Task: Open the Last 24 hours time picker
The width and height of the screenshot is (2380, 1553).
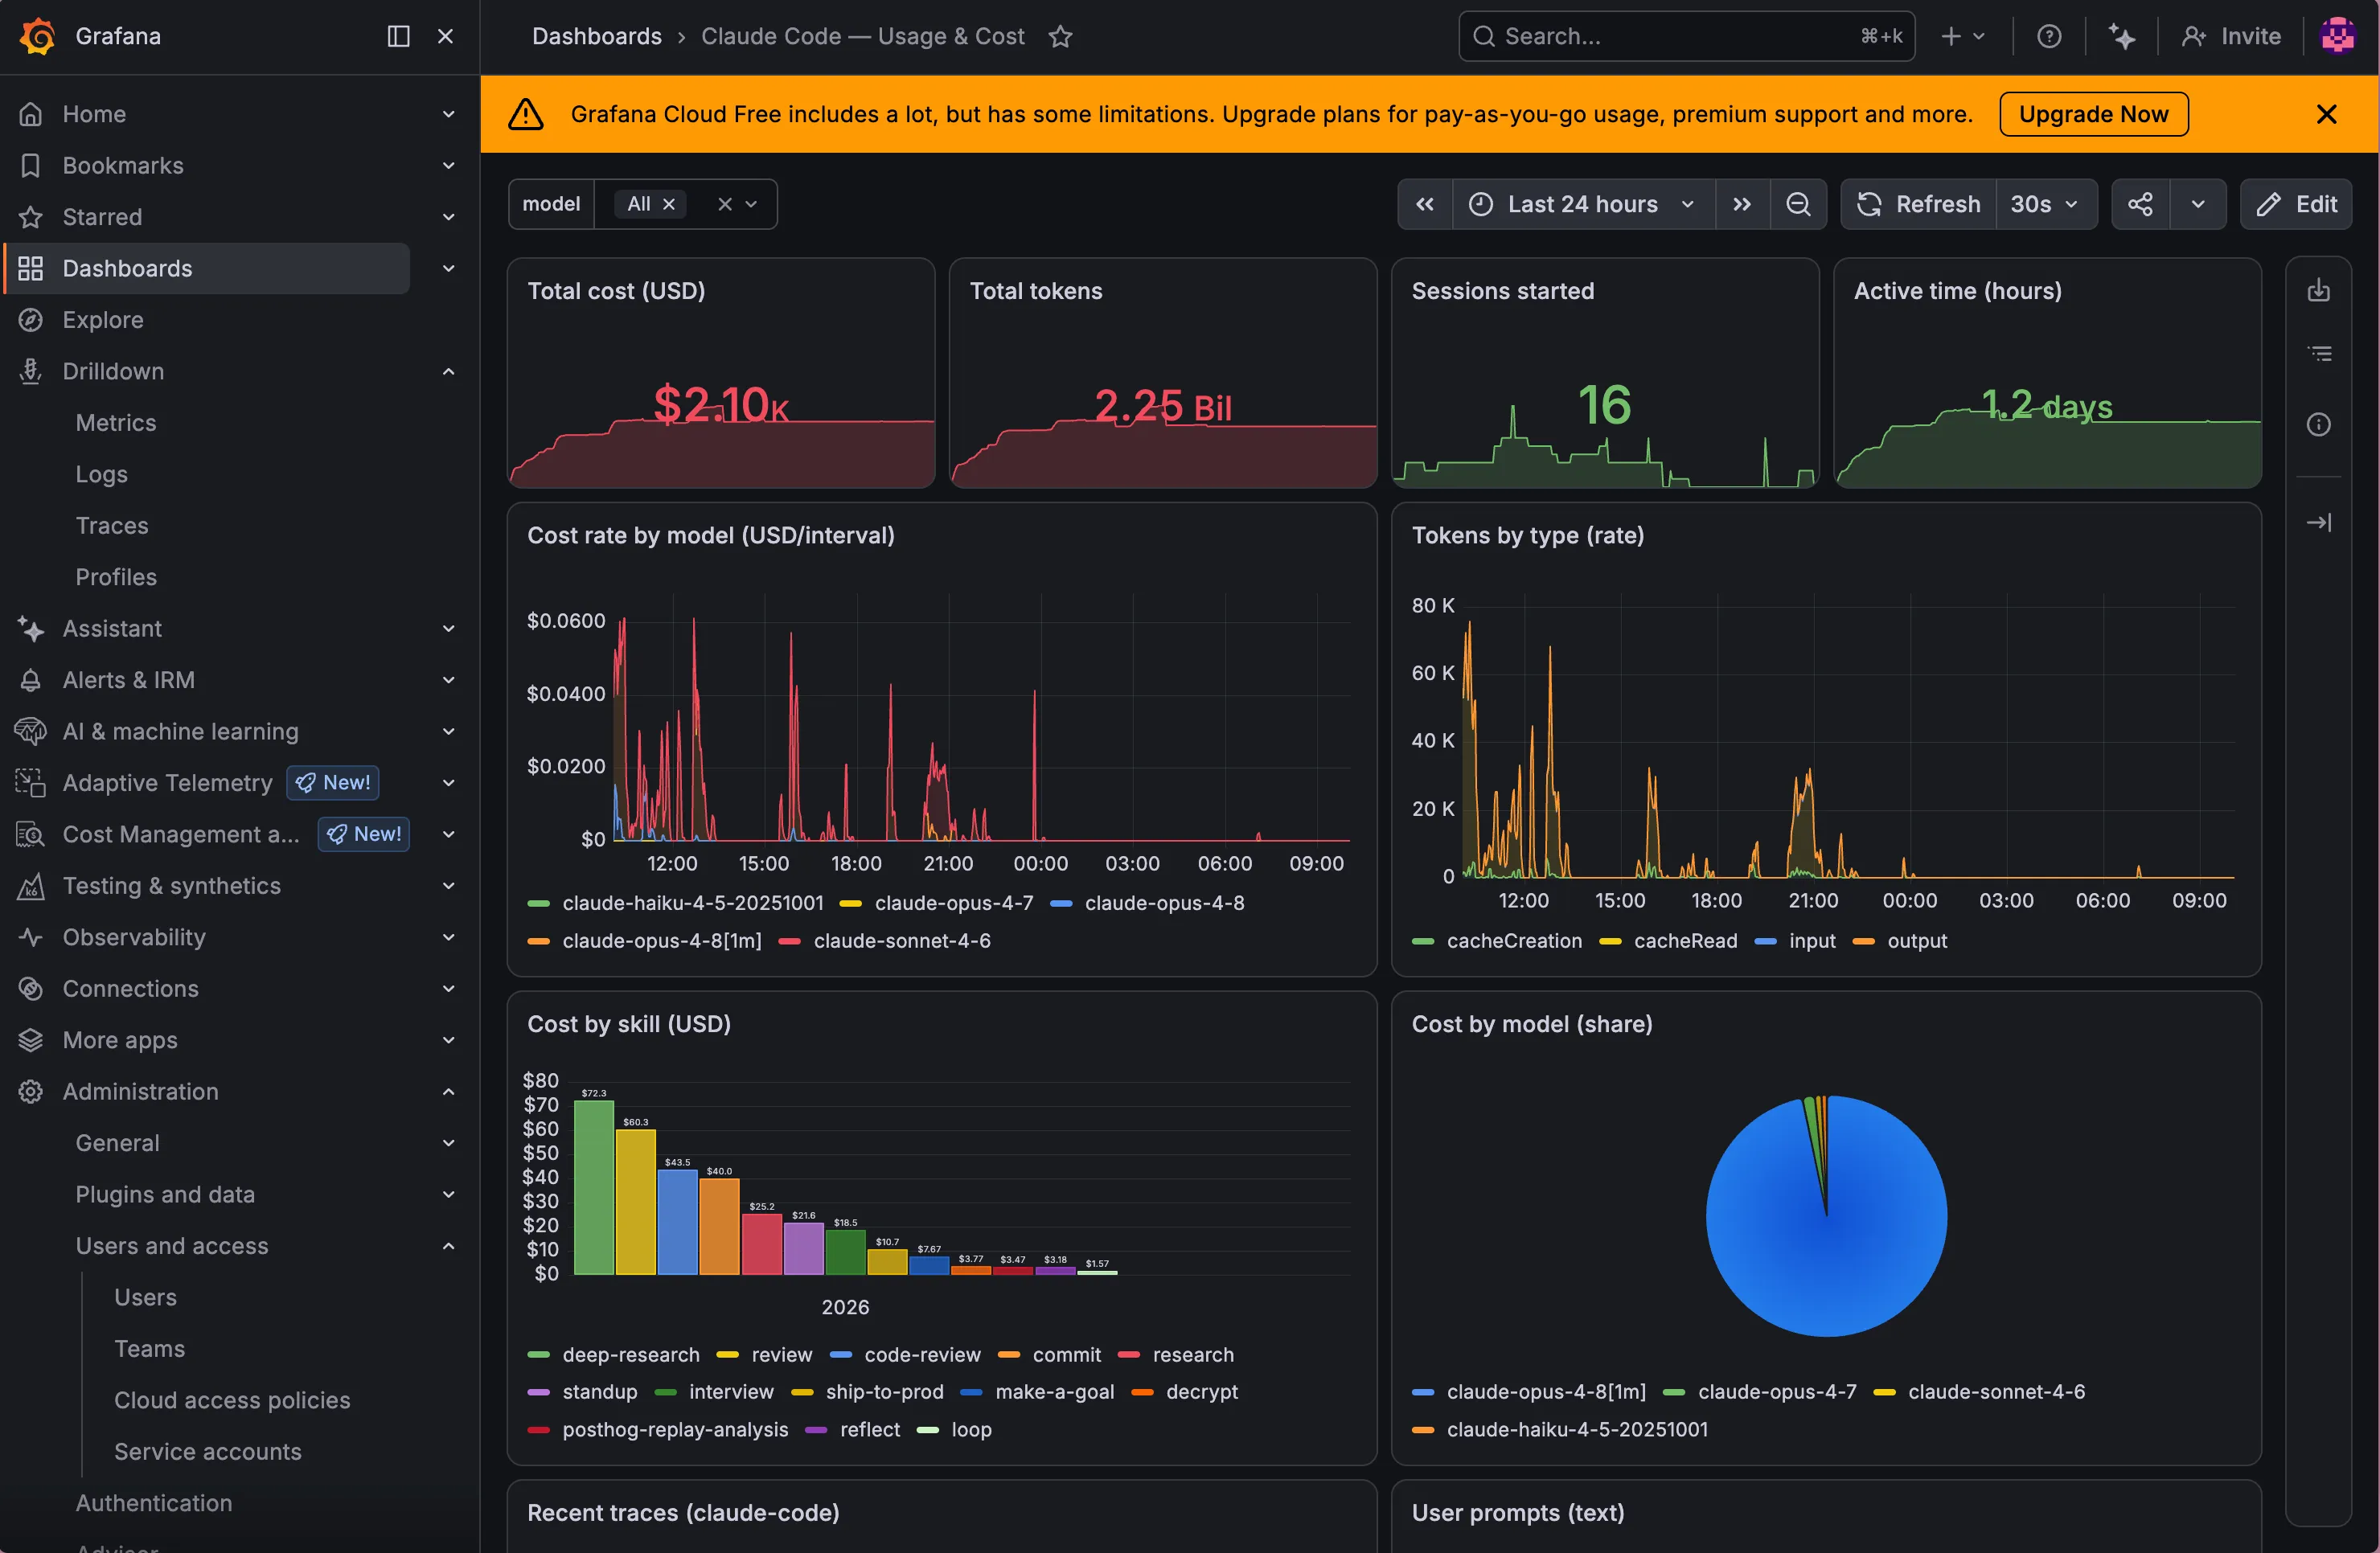Action: click(1584, 204)
